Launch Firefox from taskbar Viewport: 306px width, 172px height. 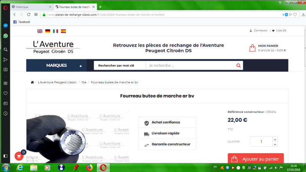point(90,167)
